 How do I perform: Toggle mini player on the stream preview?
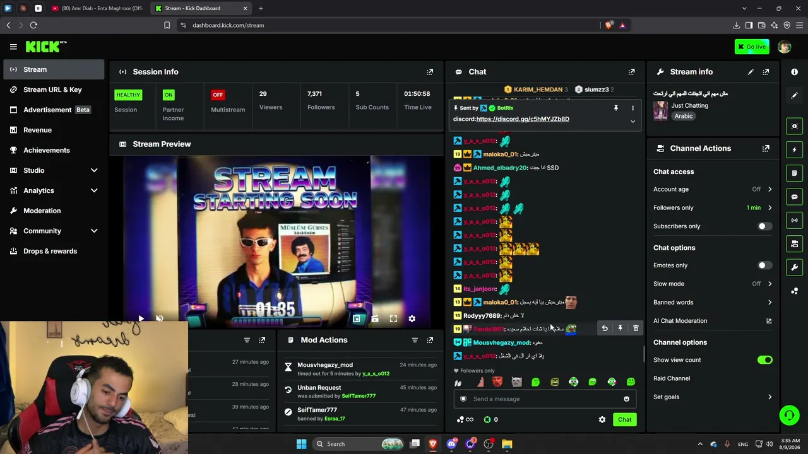click(357, 319)
